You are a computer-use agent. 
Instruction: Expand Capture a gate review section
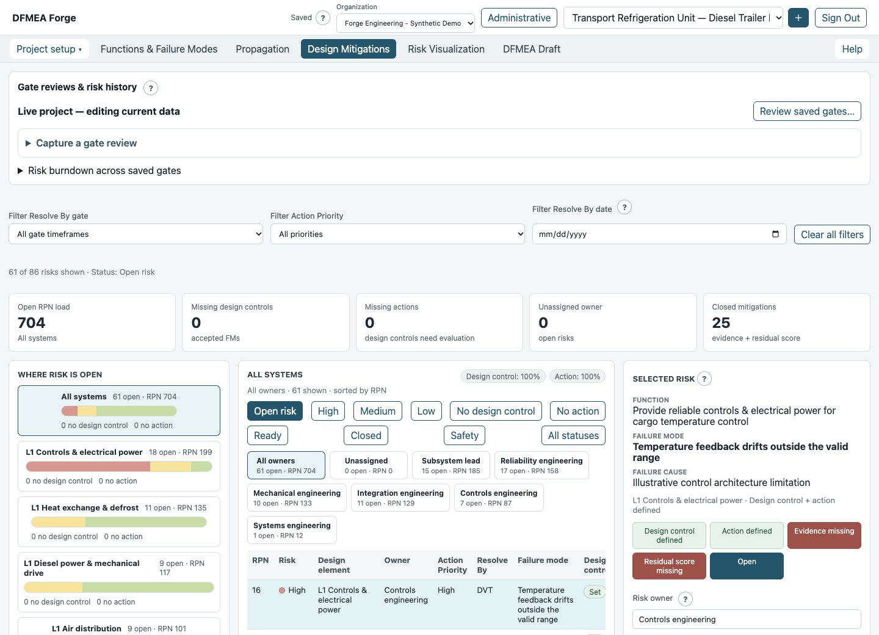pyautogui.click(x=440, y=143)
